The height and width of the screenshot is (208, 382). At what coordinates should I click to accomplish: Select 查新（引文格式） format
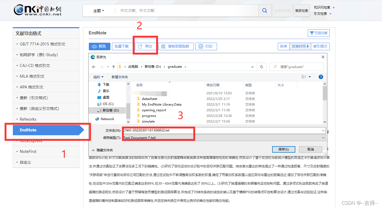(x=46, y=98)
